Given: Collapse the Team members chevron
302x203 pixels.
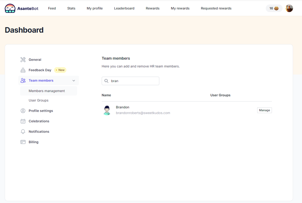Looking at the screenshot, I should 74,81.
